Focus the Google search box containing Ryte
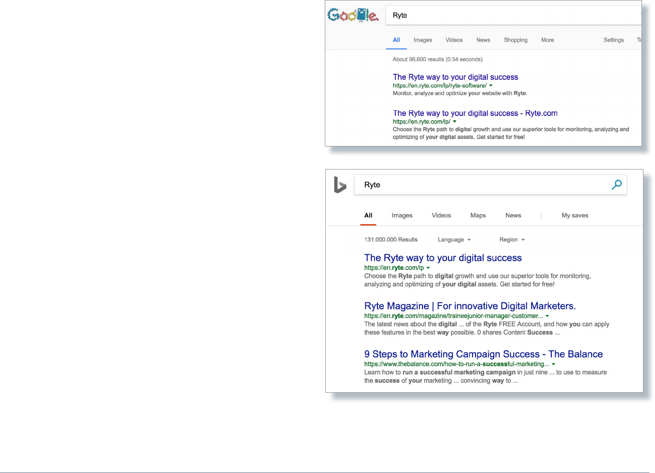 point(513,16)
